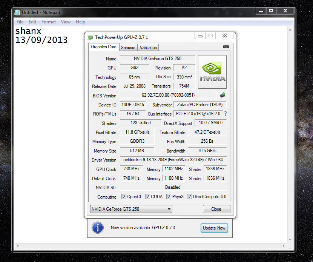Toggle the CUDA checkbox
Screen dimensions: 313x262
point(147,197)
